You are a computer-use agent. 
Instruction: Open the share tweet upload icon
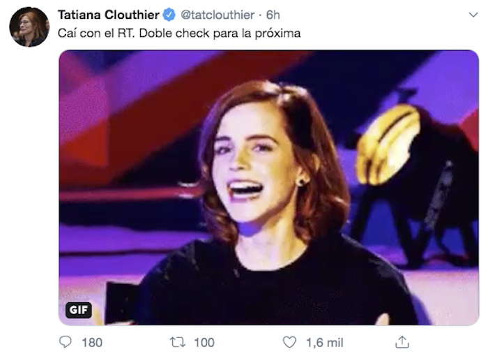click(x=402, y=342)
